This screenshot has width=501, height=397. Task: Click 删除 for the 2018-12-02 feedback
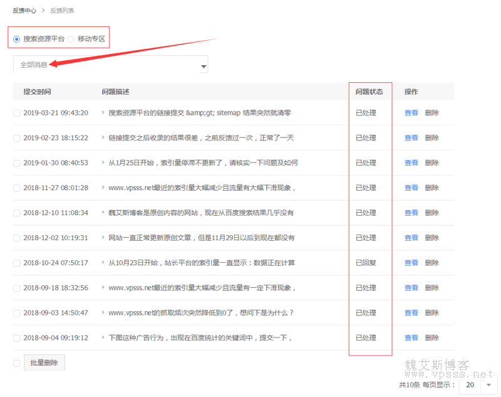[431, 238]
